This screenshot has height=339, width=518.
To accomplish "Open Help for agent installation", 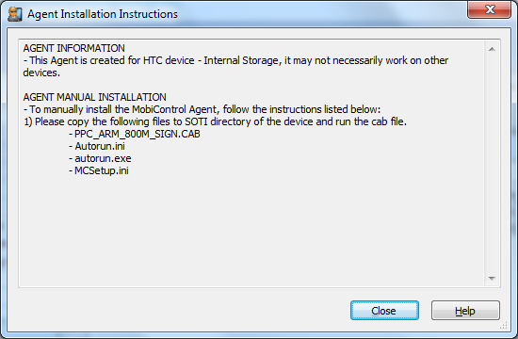I will (465, 310).
